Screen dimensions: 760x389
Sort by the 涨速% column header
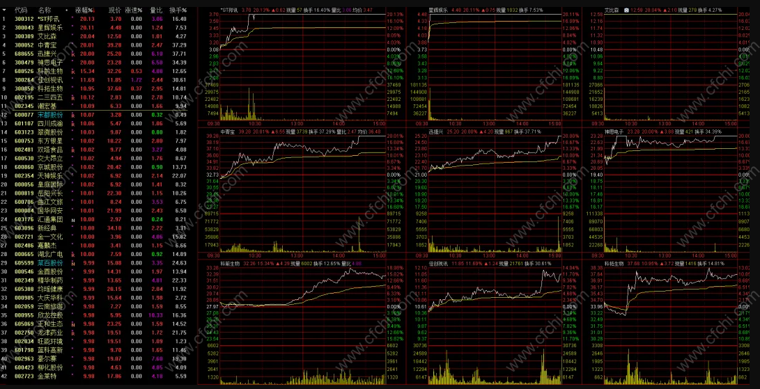pyautogui.click(x=133, y=10)
